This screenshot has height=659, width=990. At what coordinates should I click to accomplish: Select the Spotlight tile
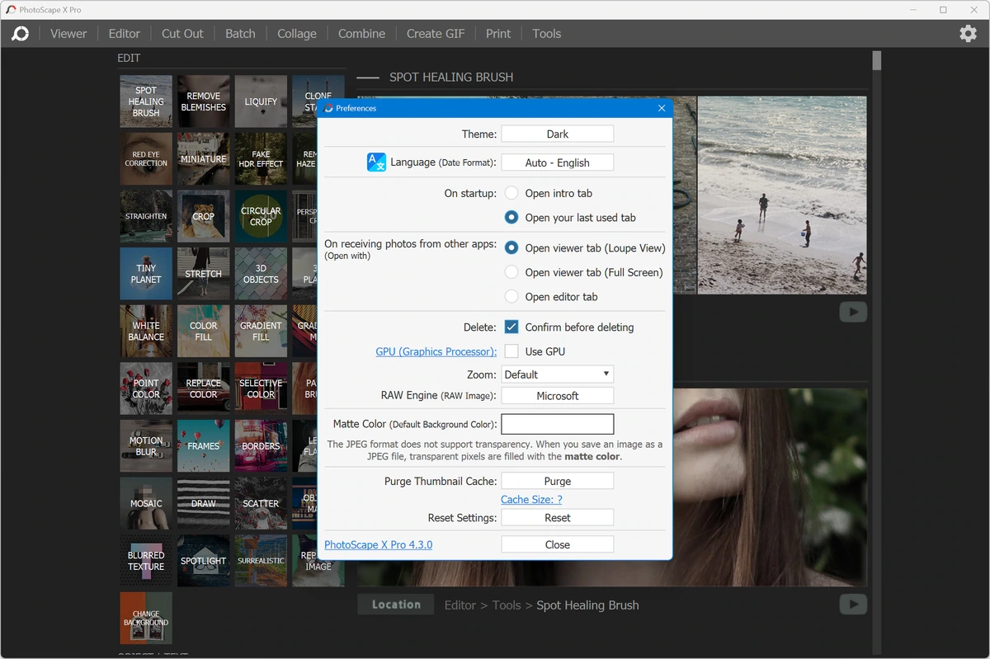203,561
